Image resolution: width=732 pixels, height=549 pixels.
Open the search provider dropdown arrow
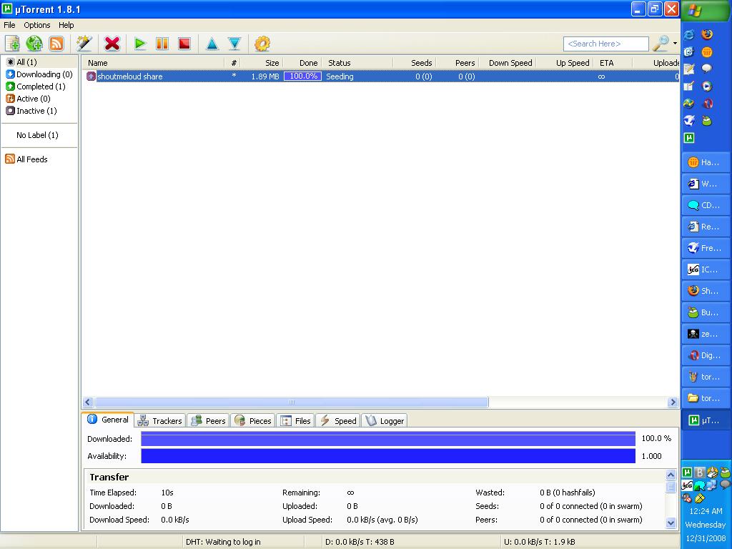(x=675, y=44)
